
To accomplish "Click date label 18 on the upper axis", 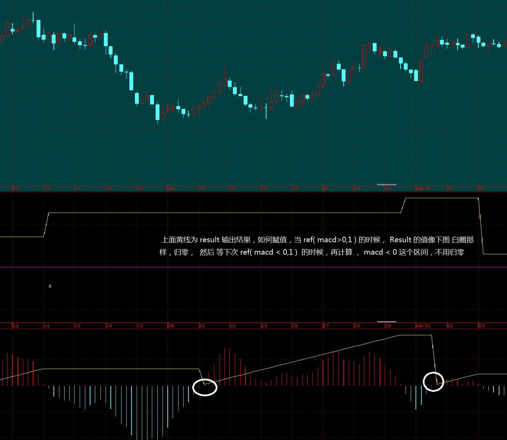I will coord(109,189).
